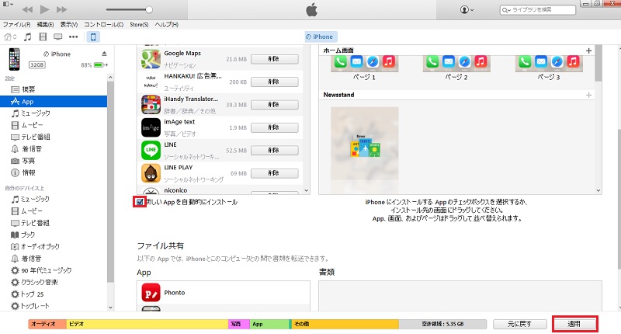
Task: Remove the iHandy Translator app
Action: [275, 105]
